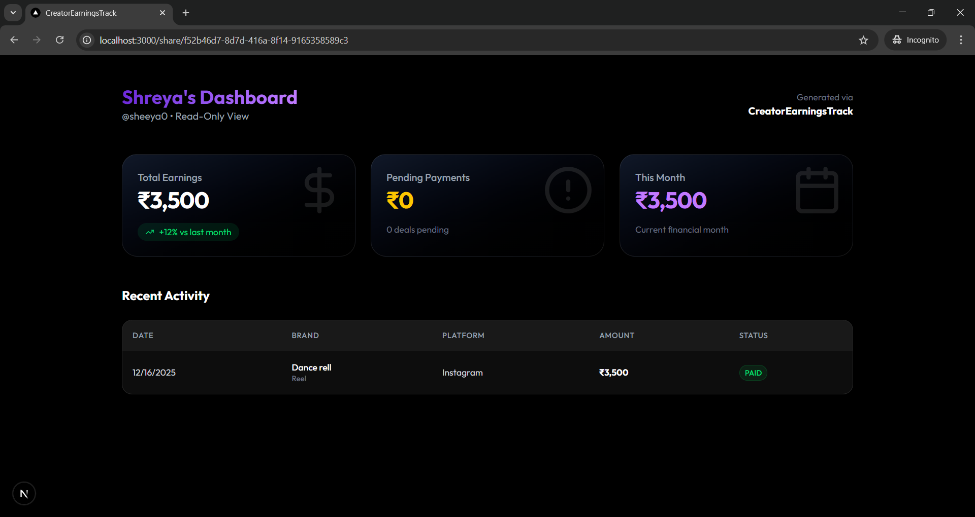Viewport: 975px width, 517px height.
Task: Click the +12% vs last month badge
Action: [188, 232]
